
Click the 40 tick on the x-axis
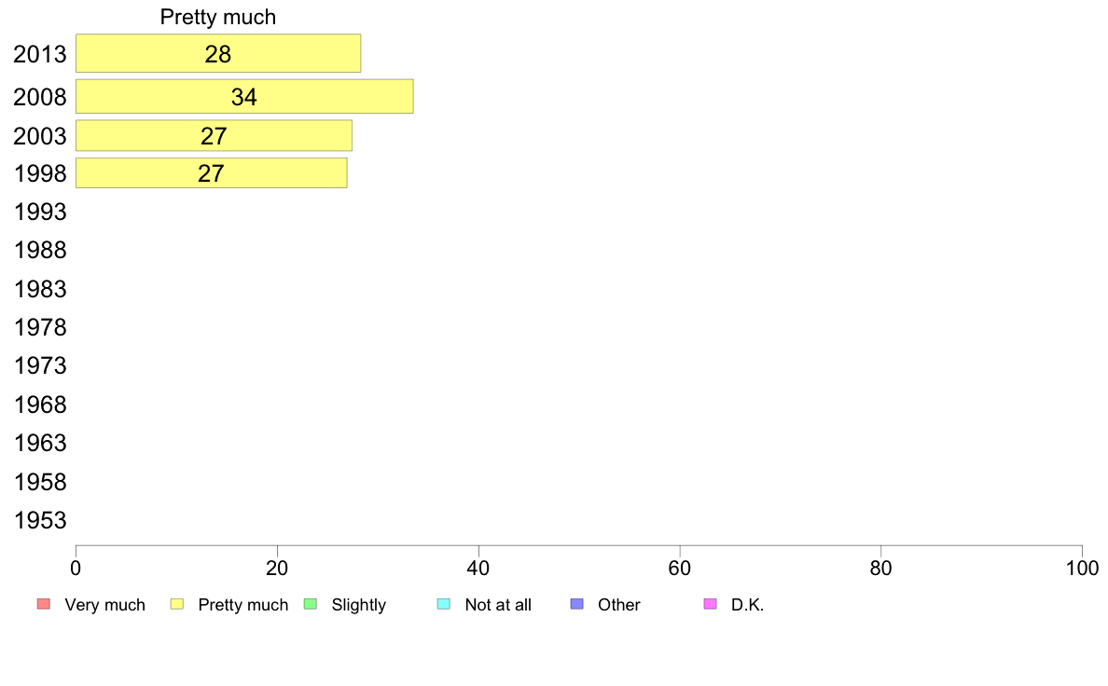point(478,568)
